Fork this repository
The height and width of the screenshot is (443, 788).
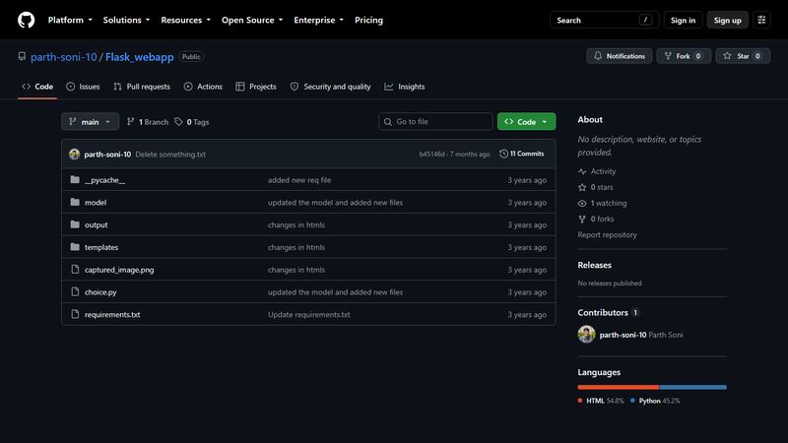point(684,56)
